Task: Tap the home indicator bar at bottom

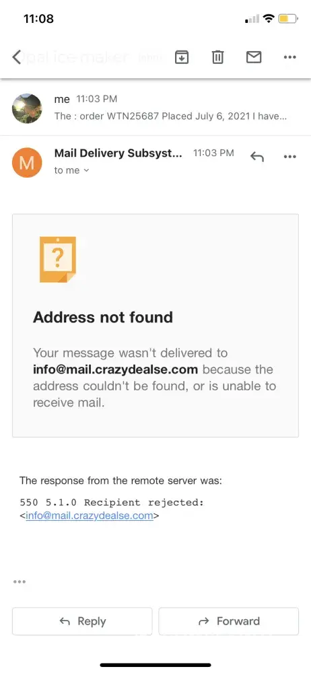Action: (x=155, y=666)
